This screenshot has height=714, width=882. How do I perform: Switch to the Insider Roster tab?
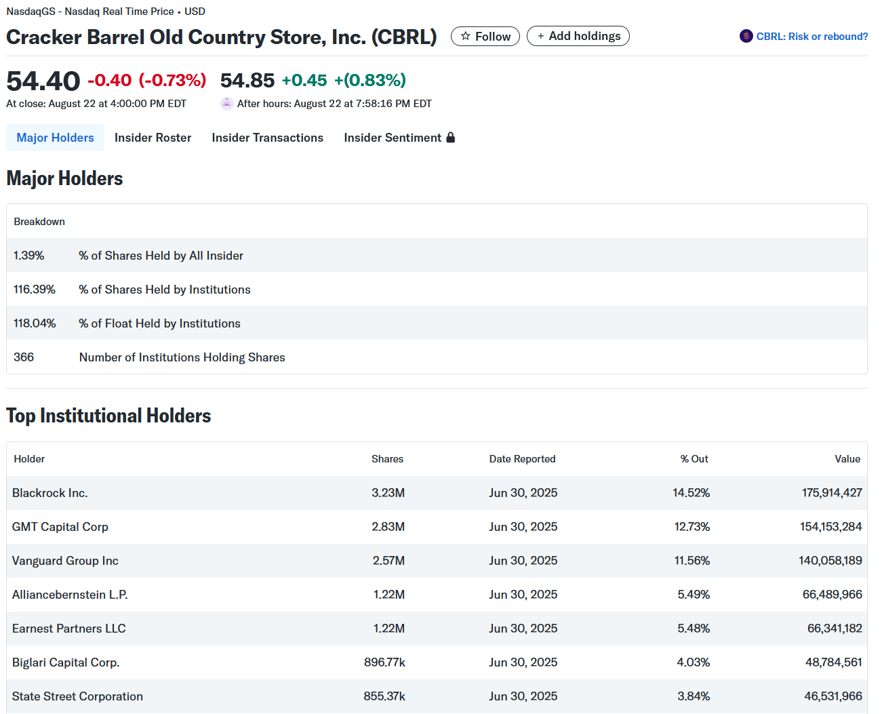tap(153, 138)
